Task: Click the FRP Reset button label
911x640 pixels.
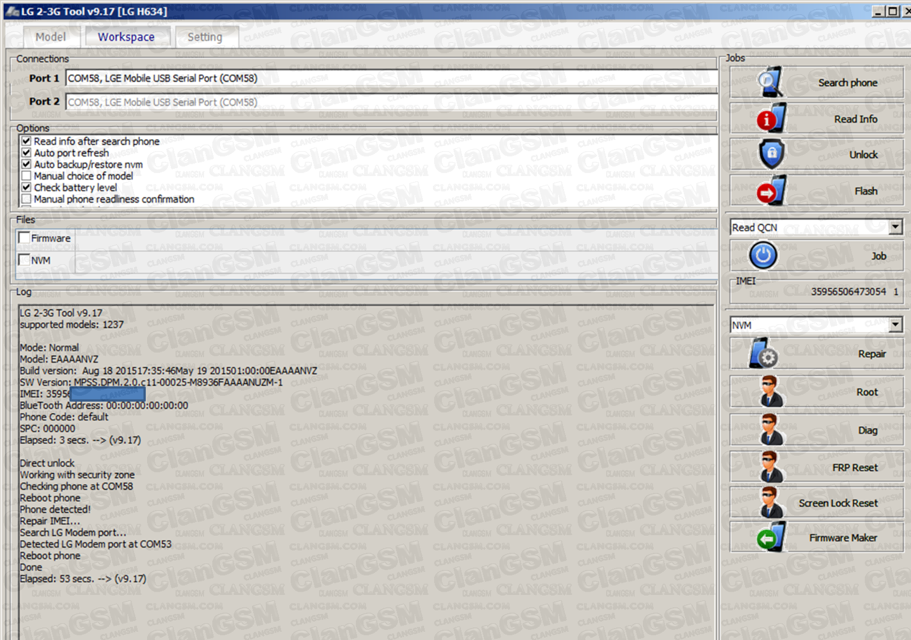Action: coord(855,468)
